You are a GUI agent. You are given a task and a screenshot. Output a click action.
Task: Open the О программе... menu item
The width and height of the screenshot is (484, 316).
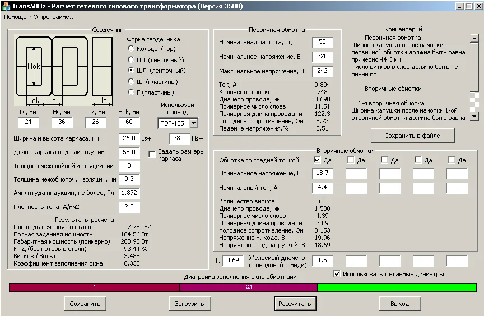[x=54, y=17]
